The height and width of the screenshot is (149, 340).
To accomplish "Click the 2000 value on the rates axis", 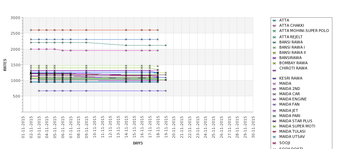I will pyautogui.click(x=15, y=49).
